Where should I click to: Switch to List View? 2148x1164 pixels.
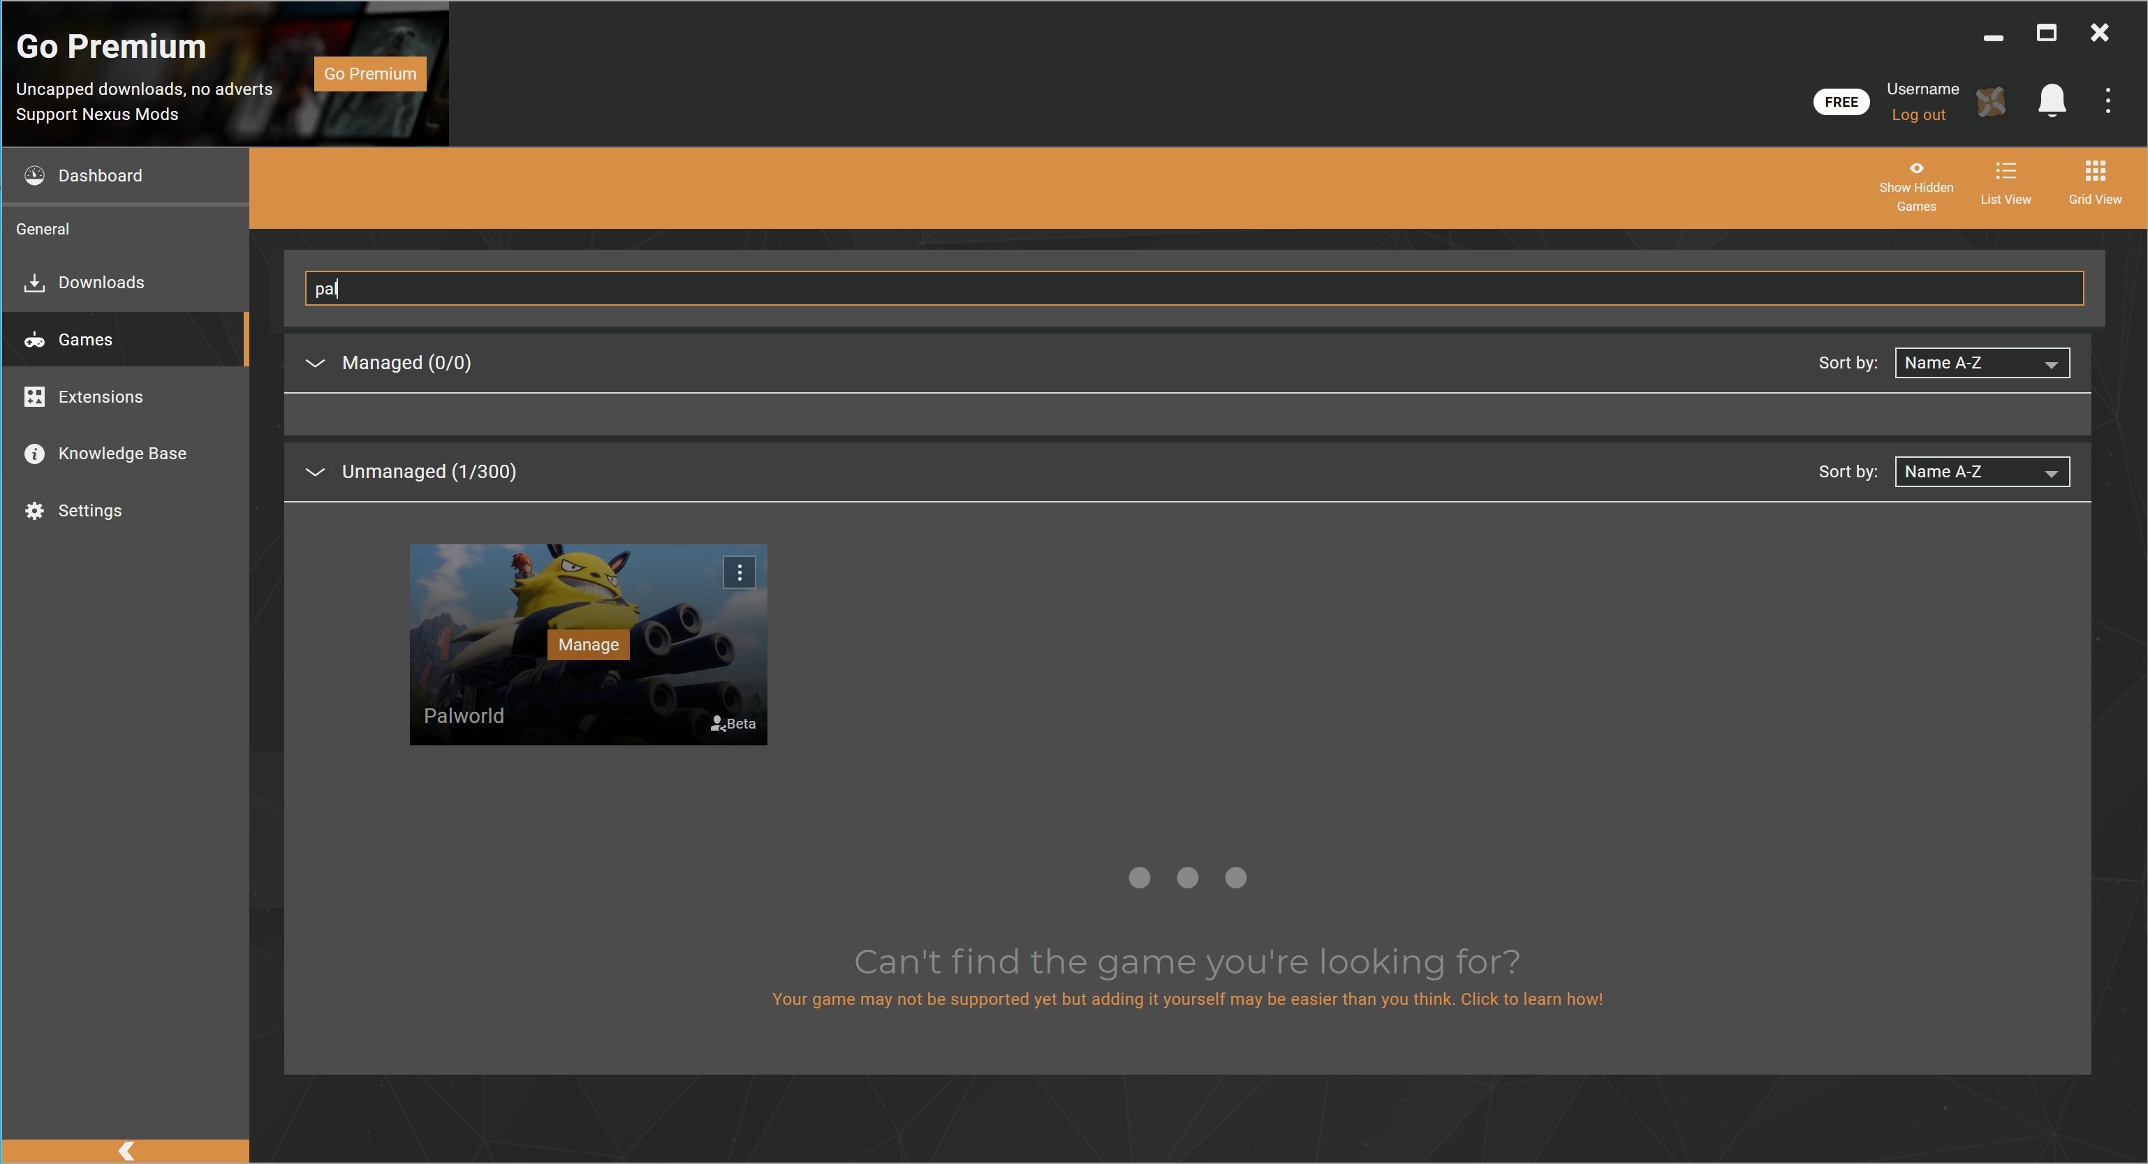click(x=2006, y=182)
